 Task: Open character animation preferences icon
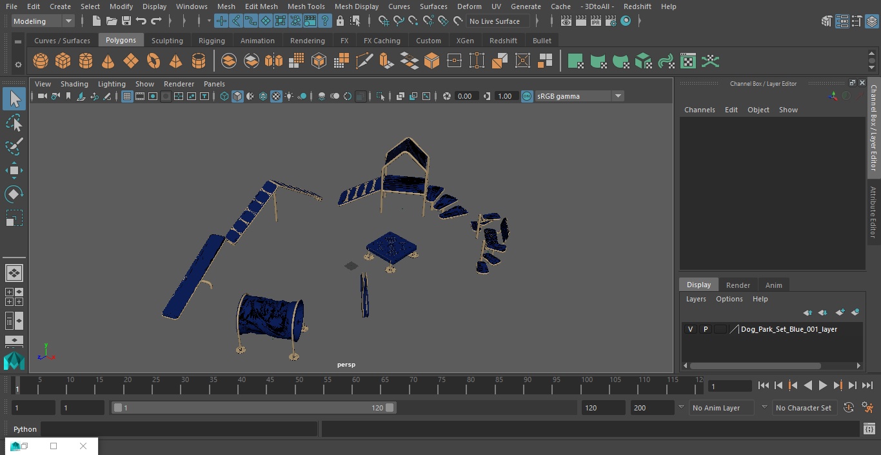pos(867,408)
